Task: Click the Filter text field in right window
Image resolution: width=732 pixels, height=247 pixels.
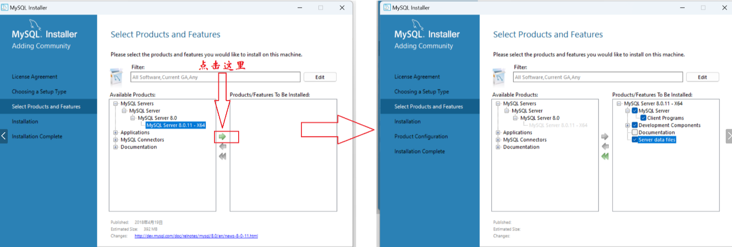Action: tap(598, 77)
